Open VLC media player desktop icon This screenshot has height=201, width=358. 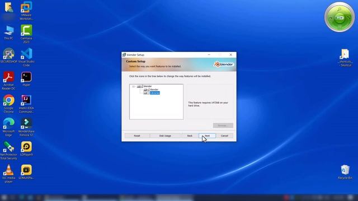pyautogui.click(x=9, y=174)
